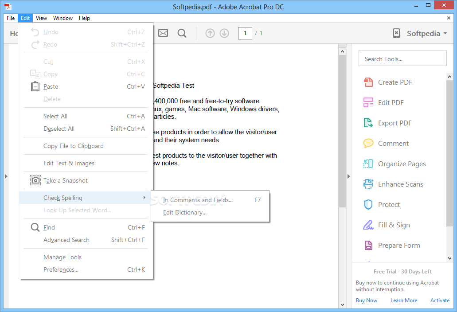
Task: Click the Search Tools input field
Action: (x=402, y=58)
